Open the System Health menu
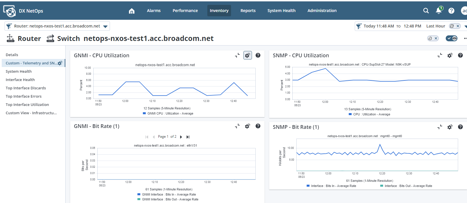The image size is (467, 203). point(281,11)
